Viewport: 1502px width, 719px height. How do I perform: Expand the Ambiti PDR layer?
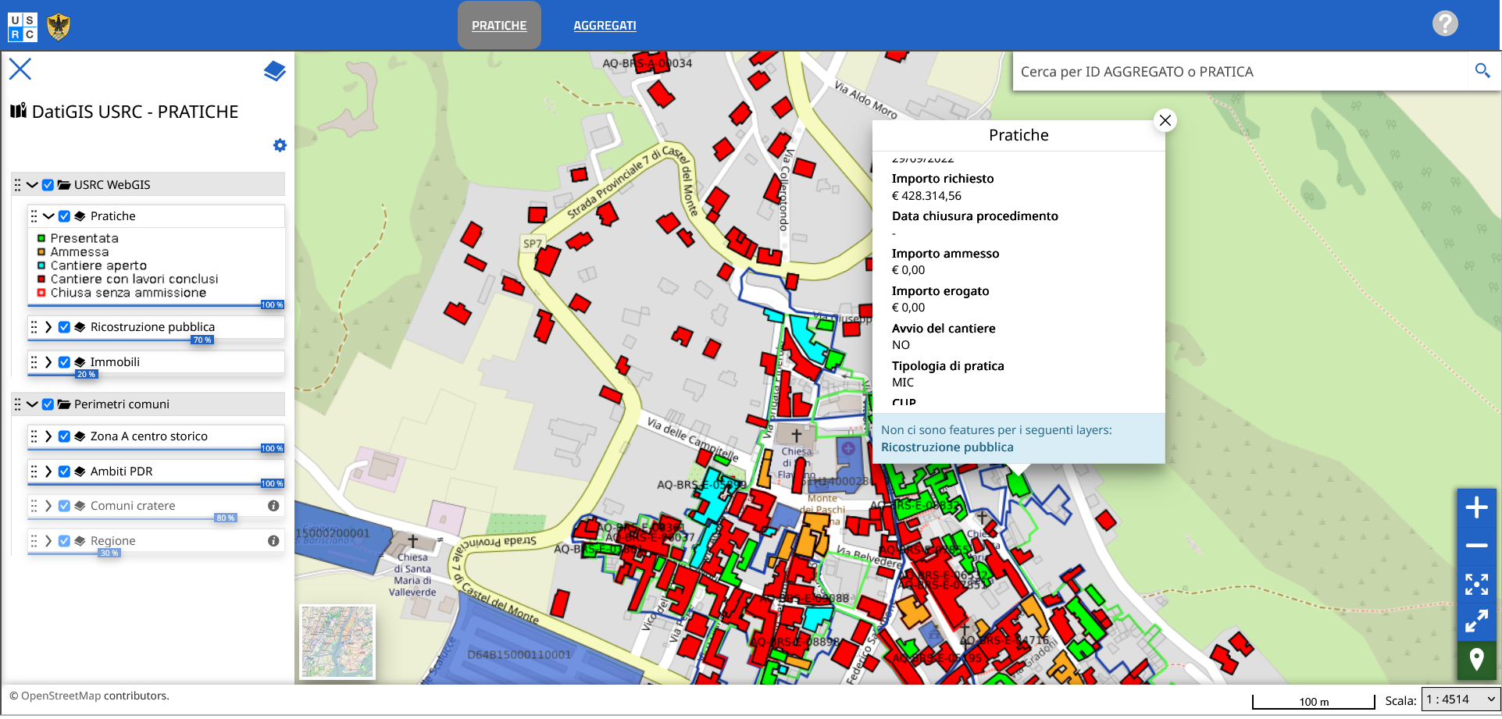tap(48, 472)
